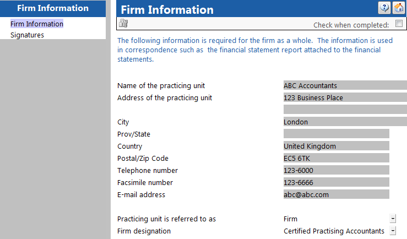Edit the Name of the practicing unit field
407x239 pixels.
coord(345,85)
